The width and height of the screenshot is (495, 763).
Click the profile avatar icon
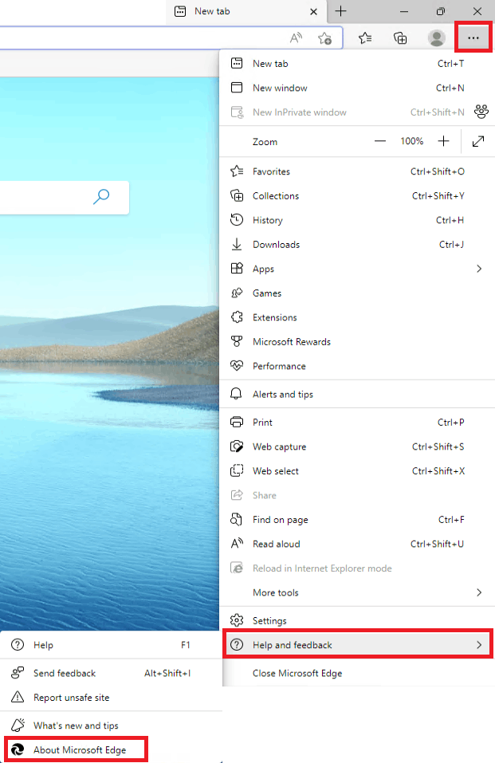point(437,38)
